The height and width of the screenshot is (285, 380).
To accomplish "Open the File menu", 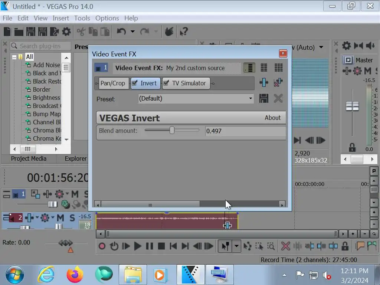I will coord(7,18).
